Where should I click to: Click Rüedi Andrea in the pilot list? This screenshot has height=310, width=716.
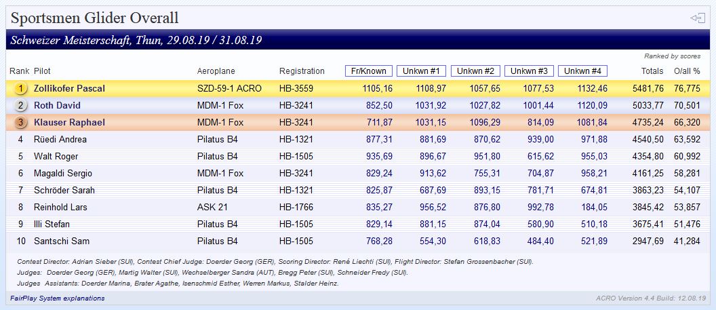pyautogui.click(x=60, y=139)
